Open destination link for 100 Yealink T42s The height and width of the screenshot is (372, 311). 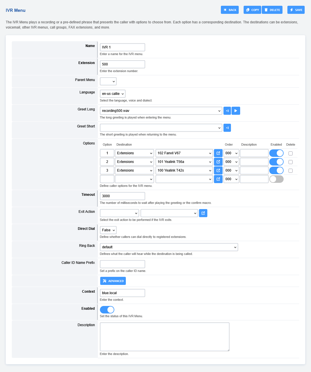(218, 170)
